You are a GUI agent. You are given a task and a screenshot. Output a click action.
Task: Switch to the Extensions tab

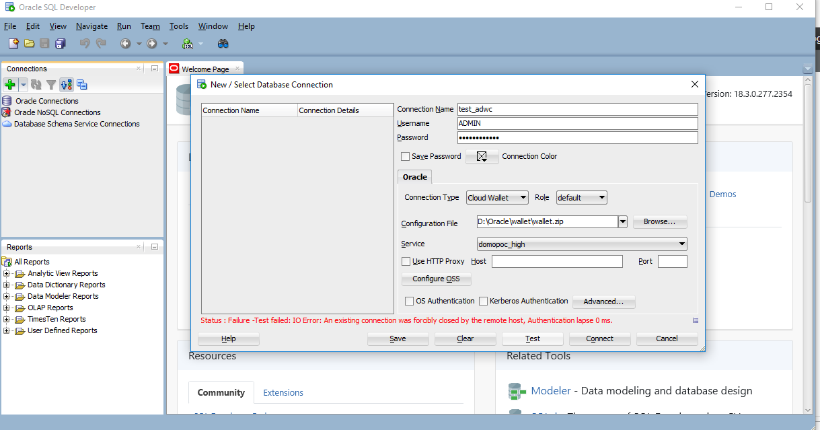[283, 392]
